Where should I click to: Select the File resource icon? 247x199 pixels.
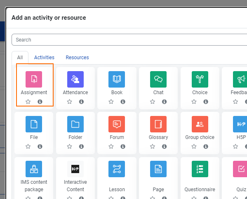click(34, 124)
